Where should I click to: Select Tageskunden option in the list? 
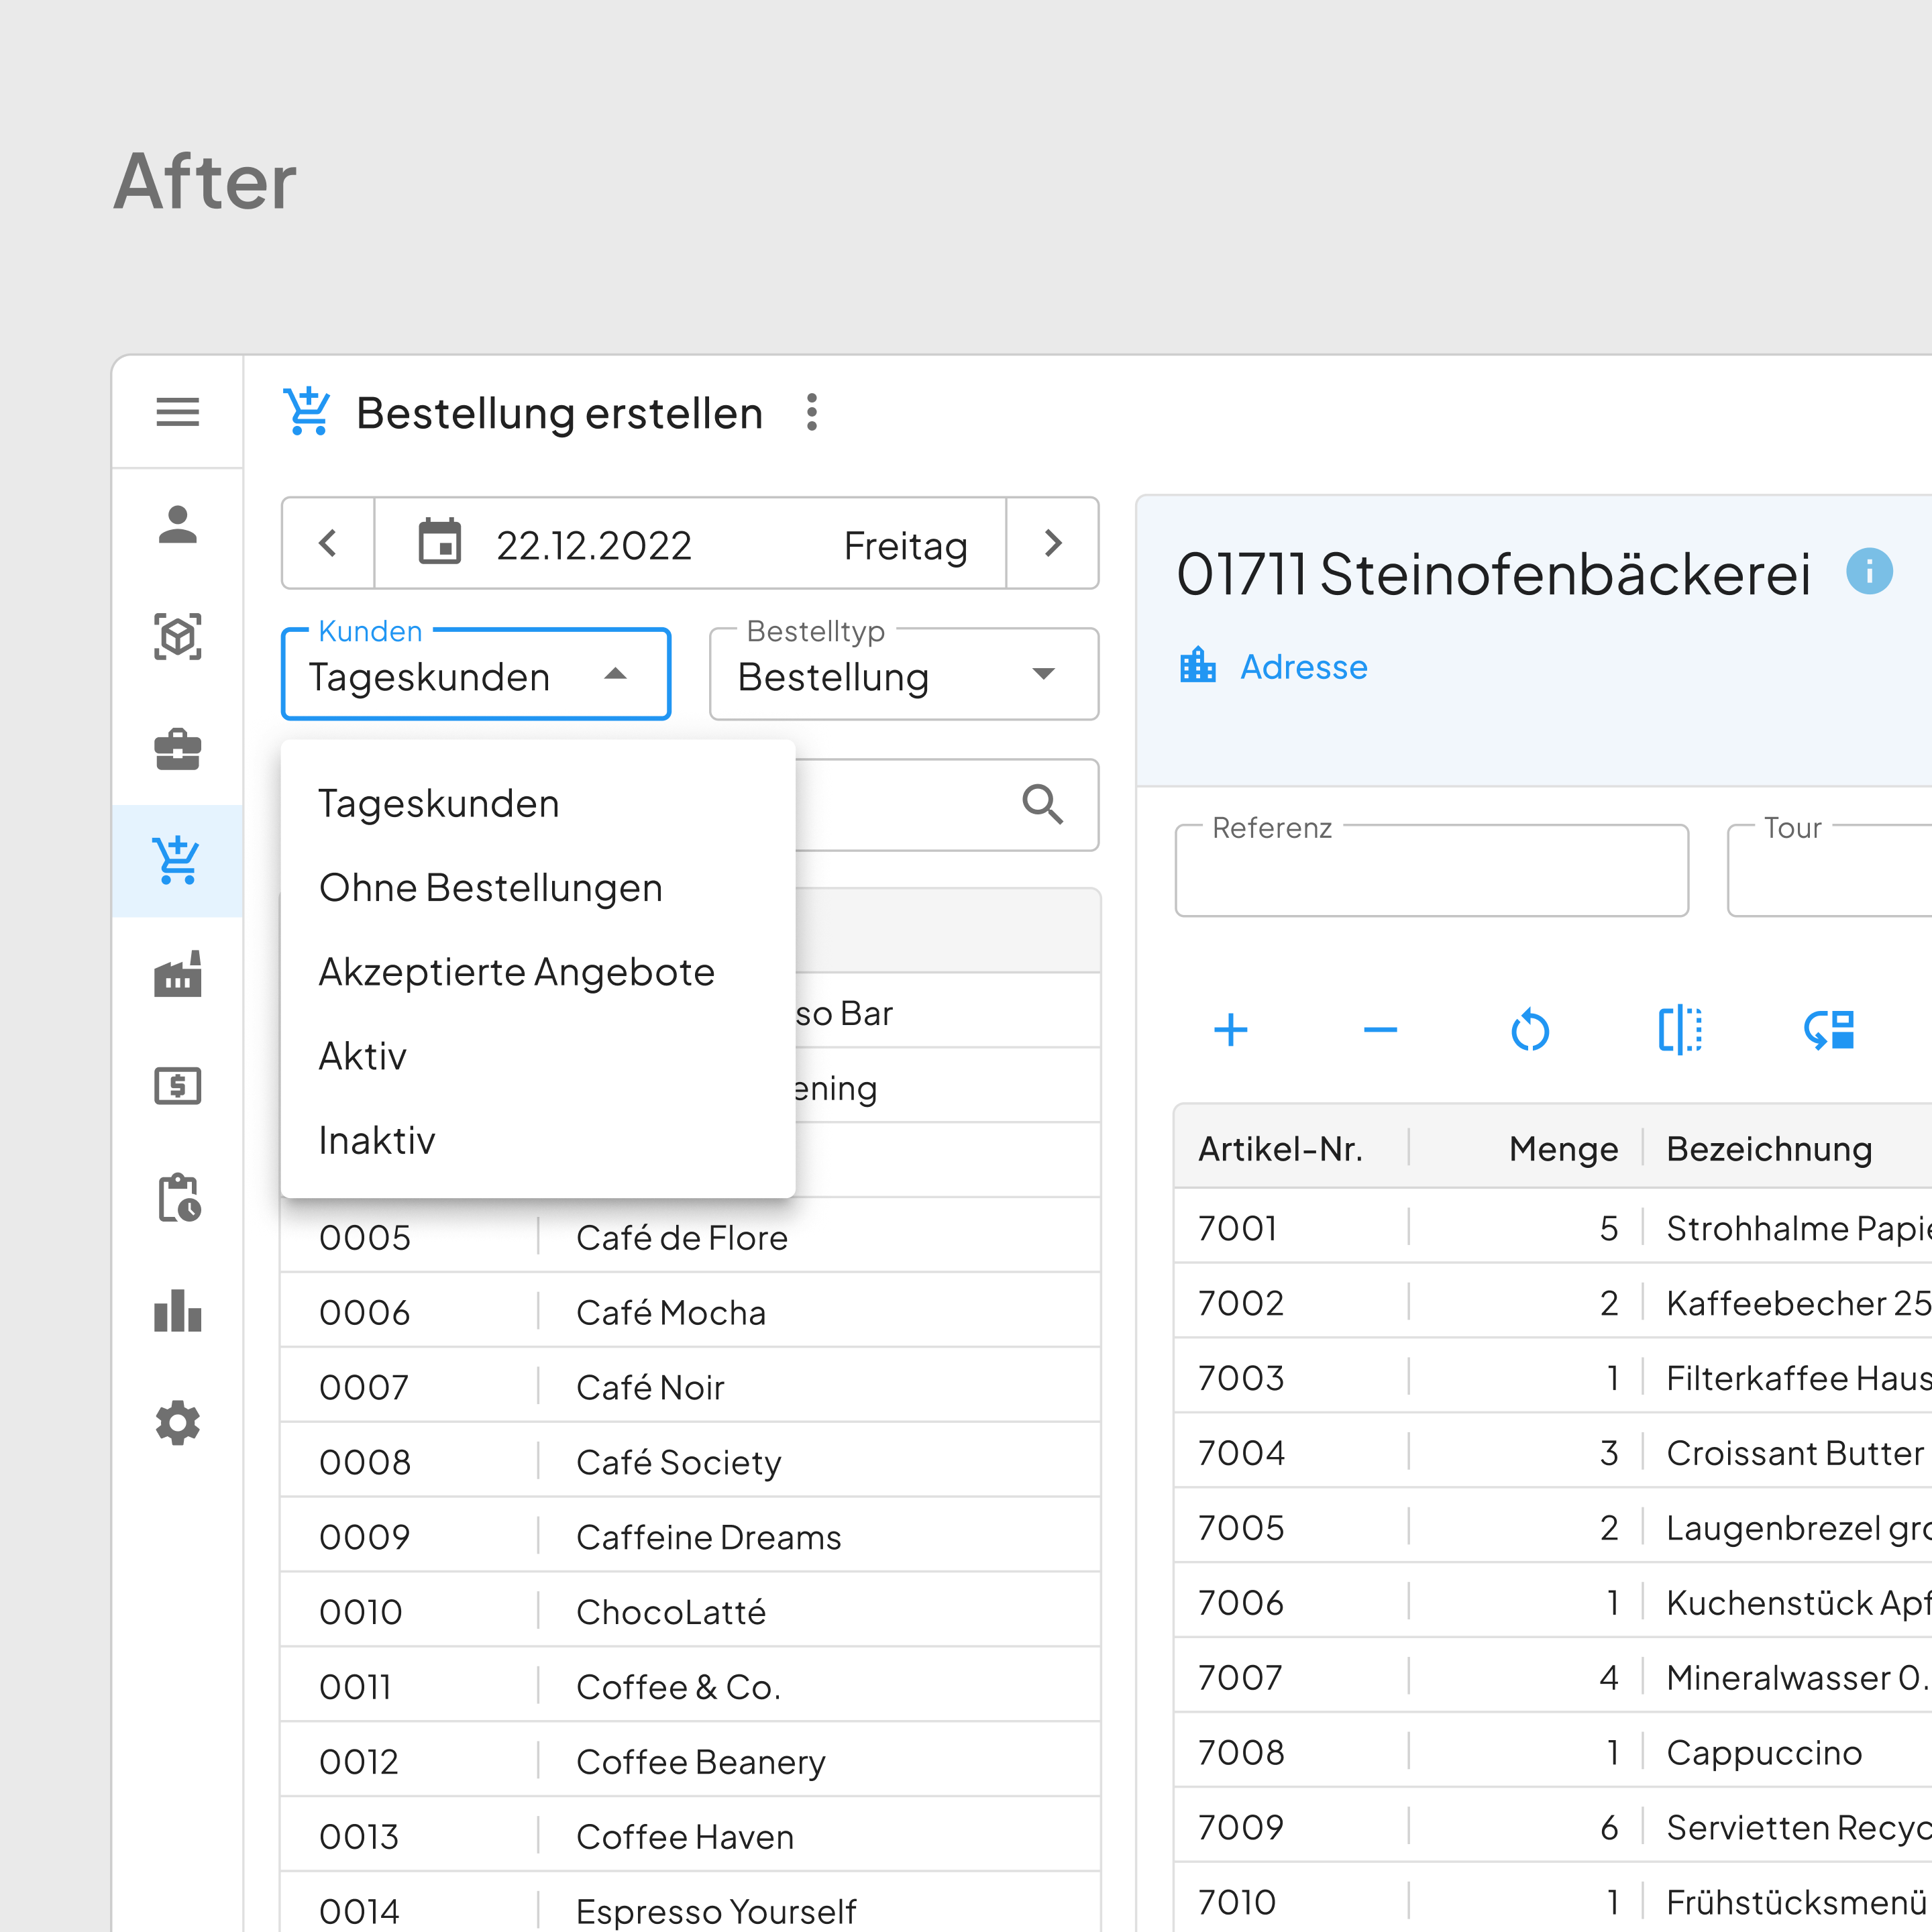pos(538,804)
